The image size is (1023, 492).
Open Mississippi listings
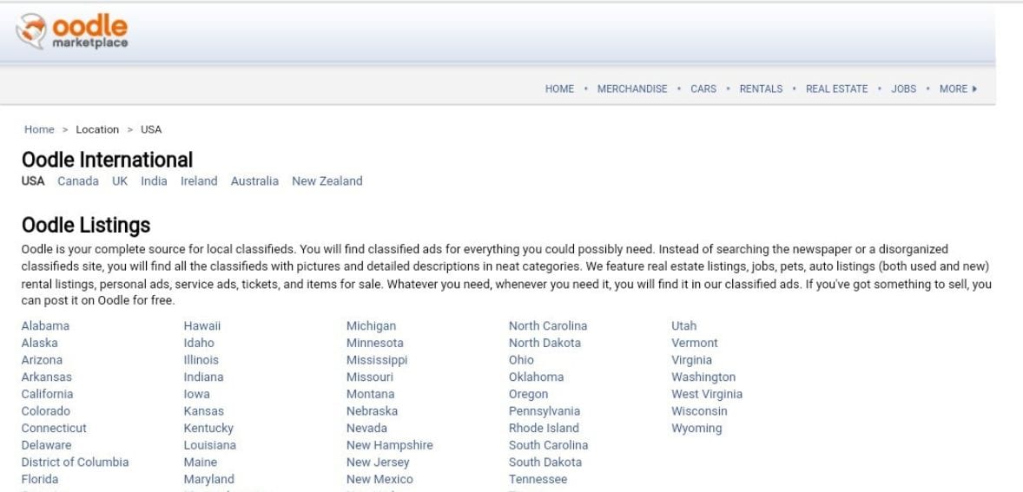(x=377, y=360)
